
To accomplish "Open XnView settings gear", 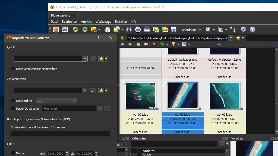I will click(x=243, y=29).
